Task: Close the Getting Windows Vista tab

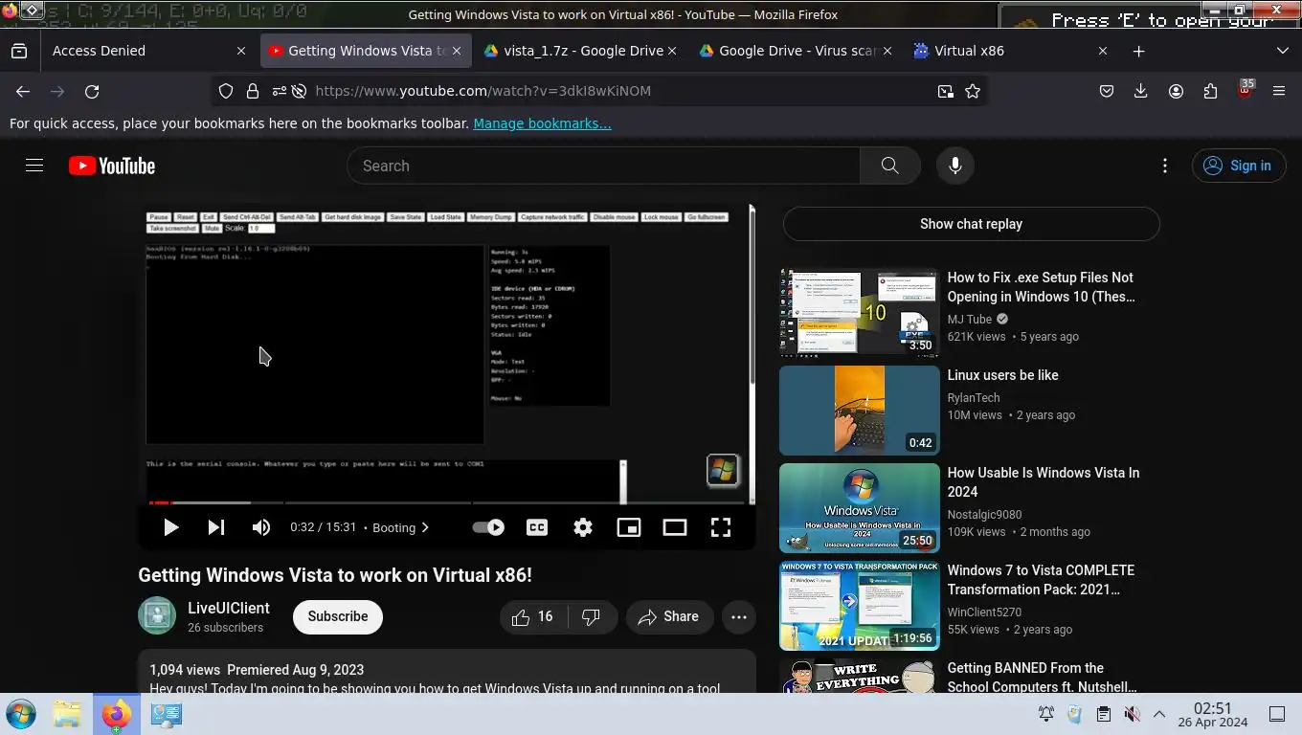Action: 457,51
